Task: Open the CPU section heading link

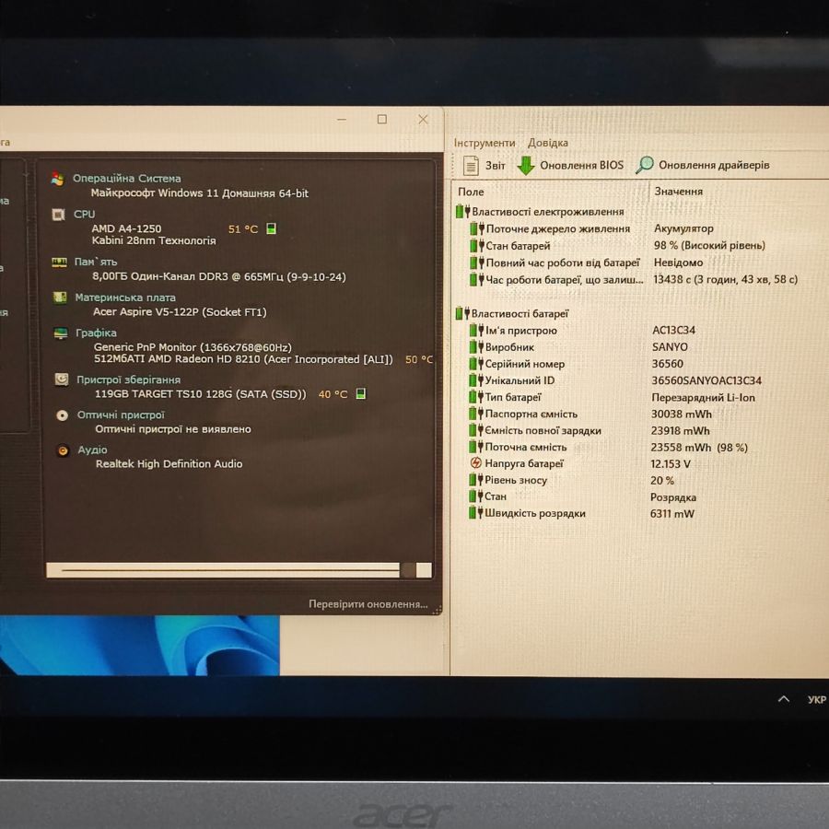Action: (x=84, y=214)
